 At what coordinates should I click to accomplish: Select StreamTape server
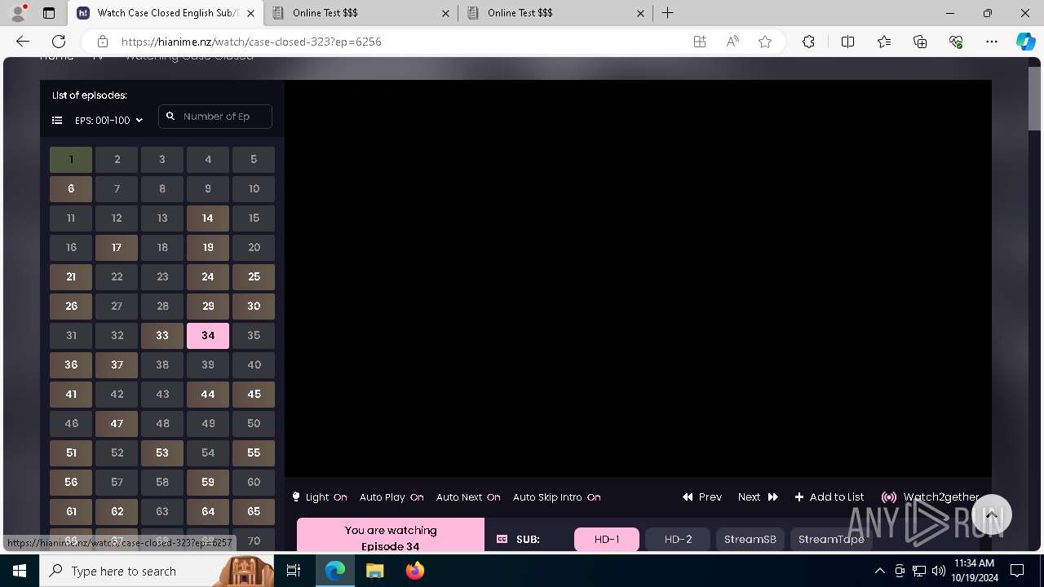[831, 539]
